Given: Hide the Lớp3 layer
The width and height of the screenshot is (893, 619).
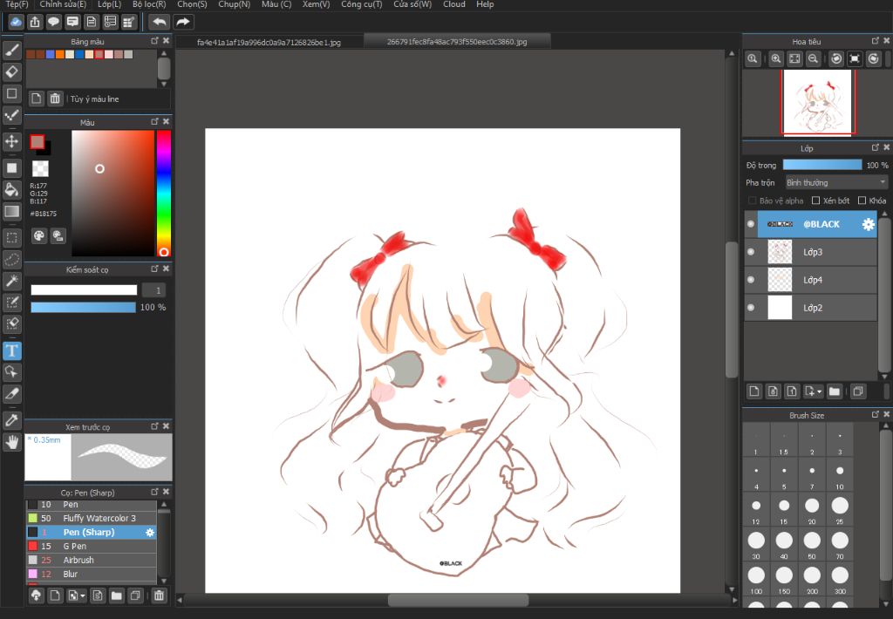Looking at the screenshot, I should [x=751, y=252].
